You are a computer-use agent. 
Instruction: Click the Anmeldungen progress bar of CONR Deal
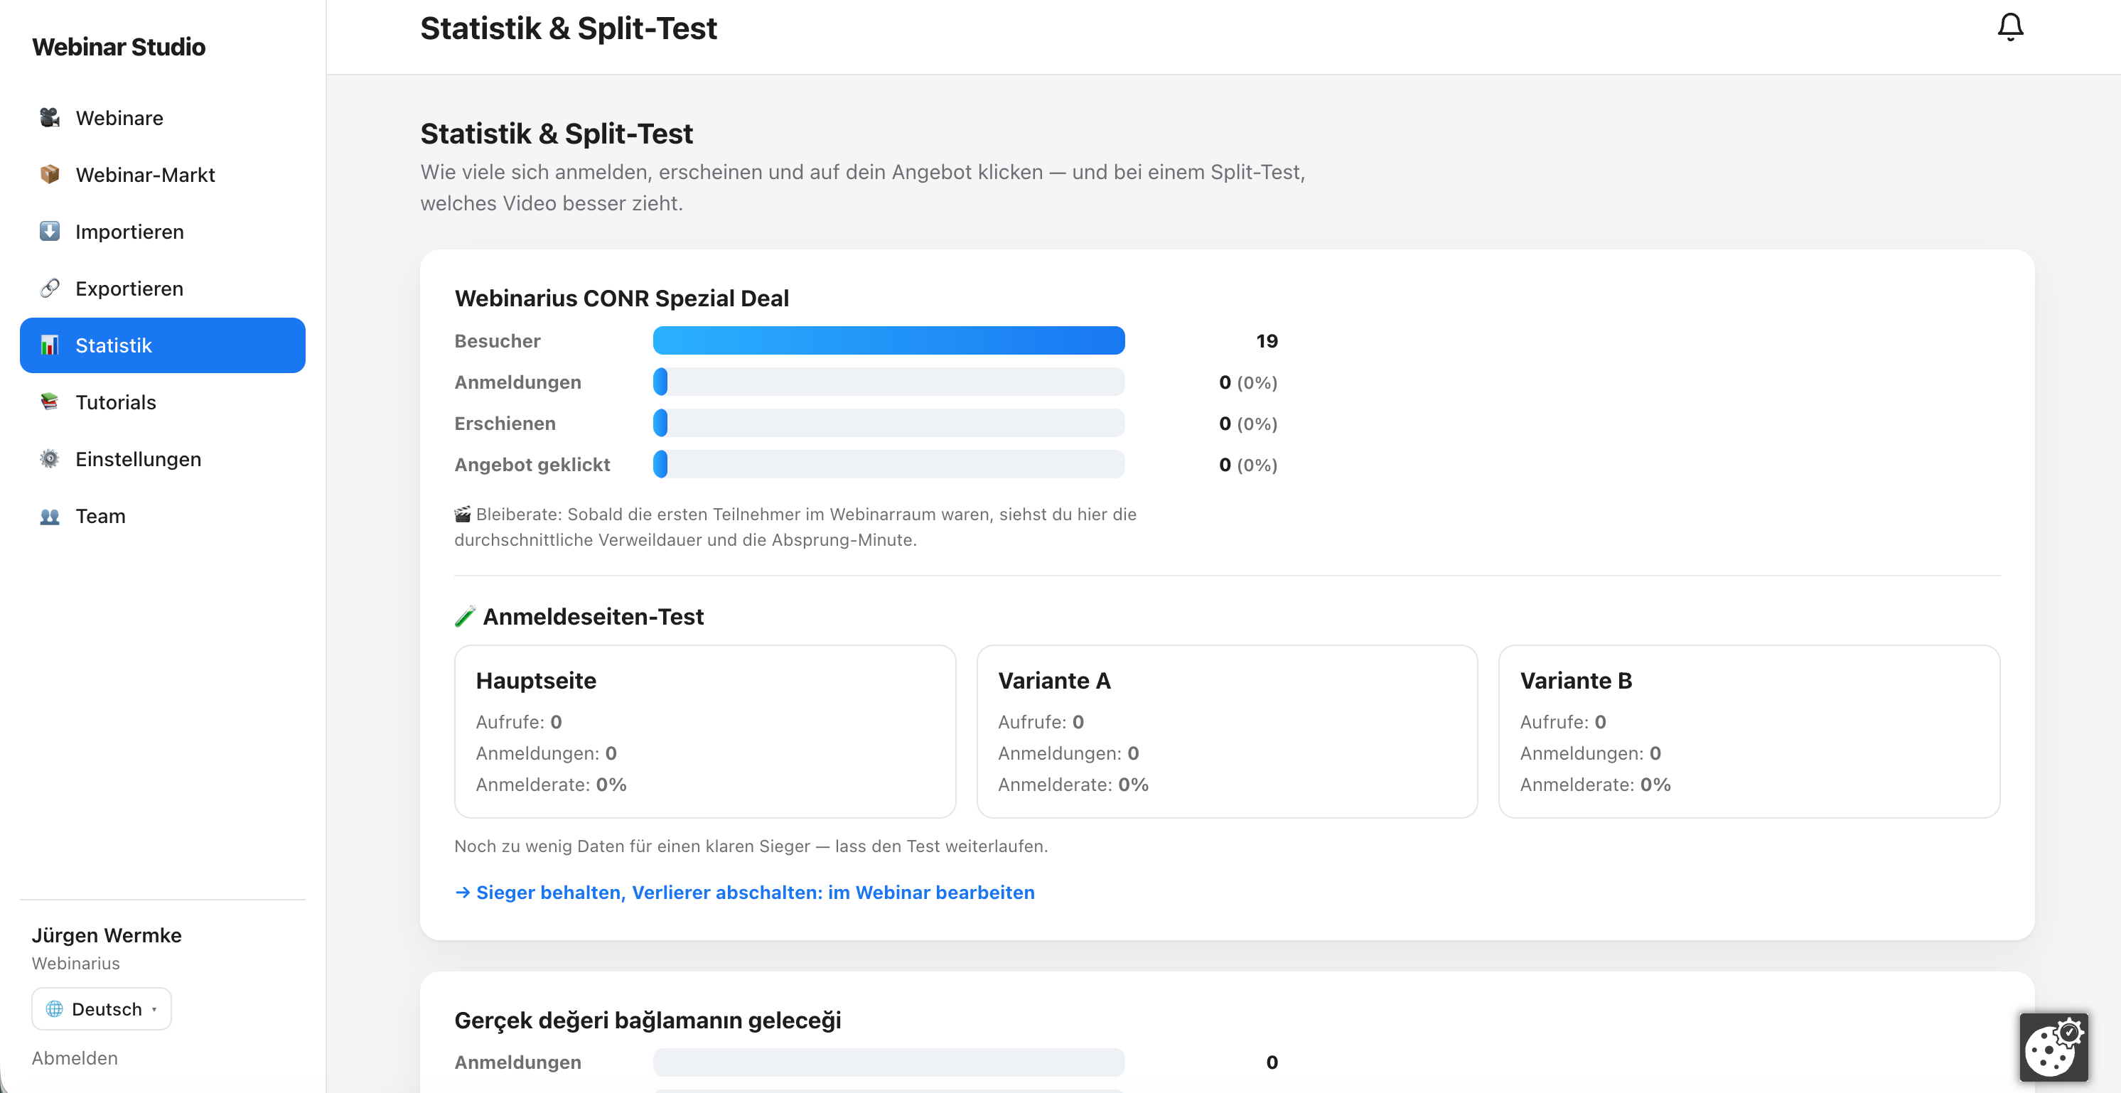click(888, 382)
